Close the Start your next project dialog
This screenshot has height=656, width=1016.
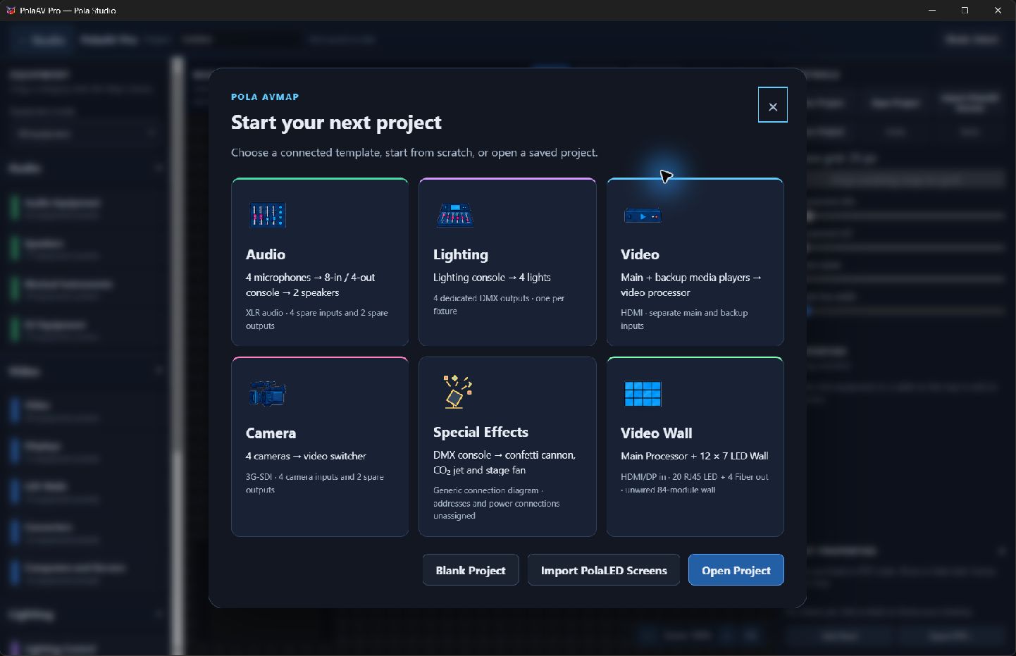tap(773, 105)
